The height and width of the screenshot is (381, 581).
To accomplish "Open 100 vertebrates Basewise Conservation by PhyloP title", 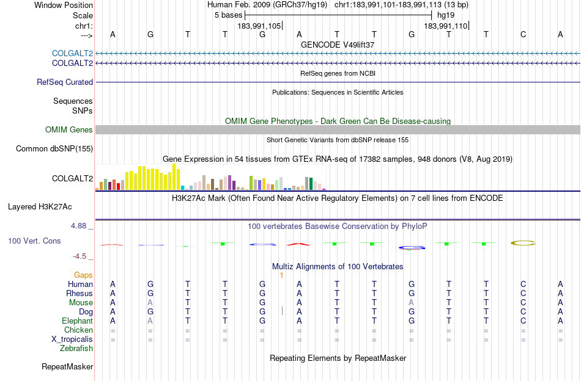I will pos(338,226).
